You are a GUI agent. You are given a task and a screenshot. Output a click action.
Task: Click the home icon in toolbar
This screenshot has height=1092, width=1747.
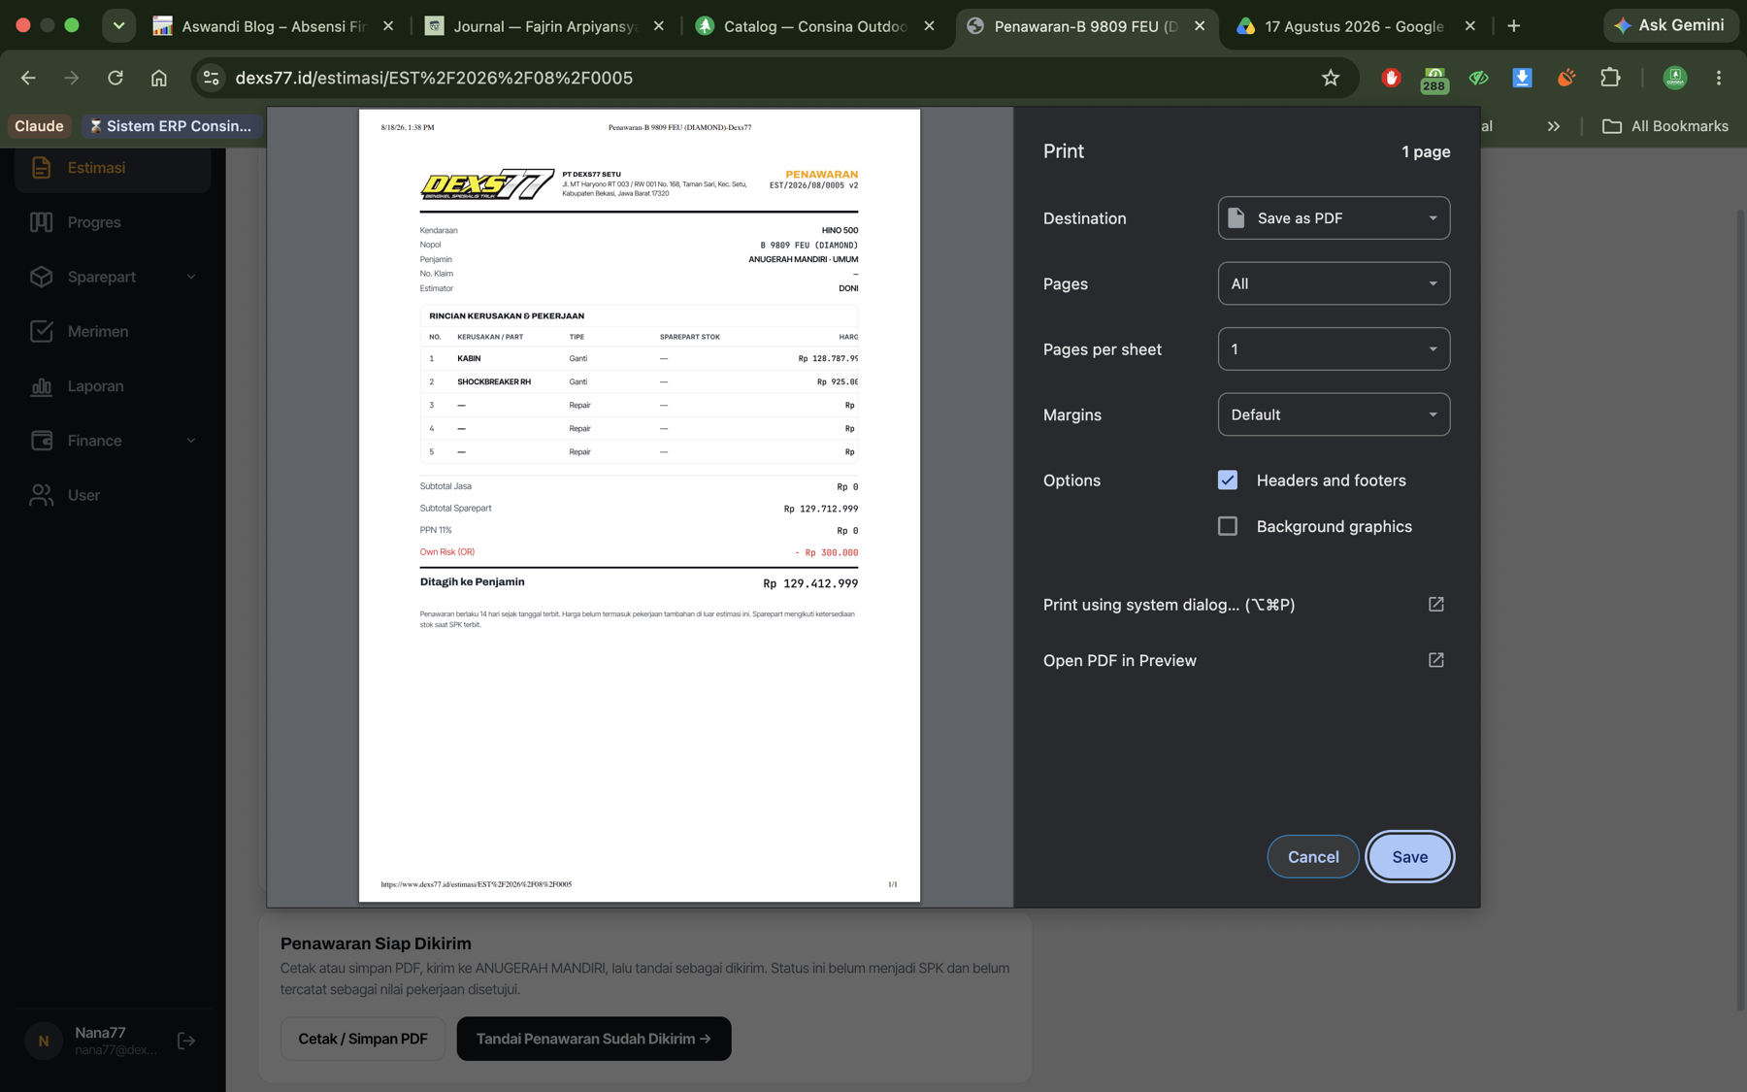[159, 78]
